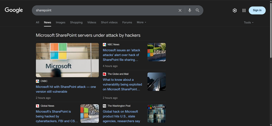Sign in to Google account
Image resolution: width=272 pixels, height=126 pixels.
(257, 10)
